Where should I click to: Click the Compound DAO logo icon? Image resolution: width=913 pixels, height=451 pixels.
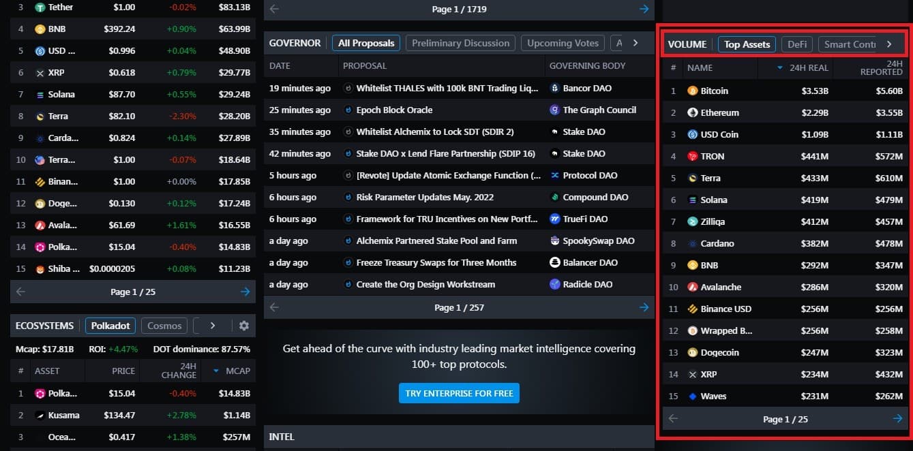555,197
